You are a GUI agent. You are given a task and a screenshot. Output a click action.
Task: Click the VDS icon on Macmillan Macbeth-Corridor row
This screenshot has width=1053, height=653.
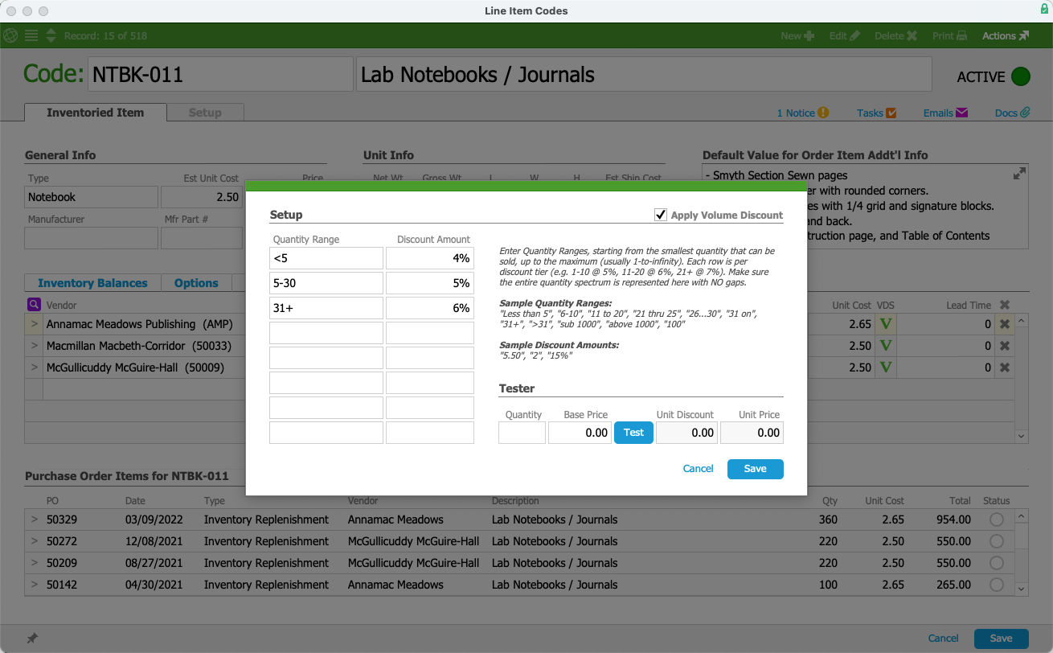(886, 346)
